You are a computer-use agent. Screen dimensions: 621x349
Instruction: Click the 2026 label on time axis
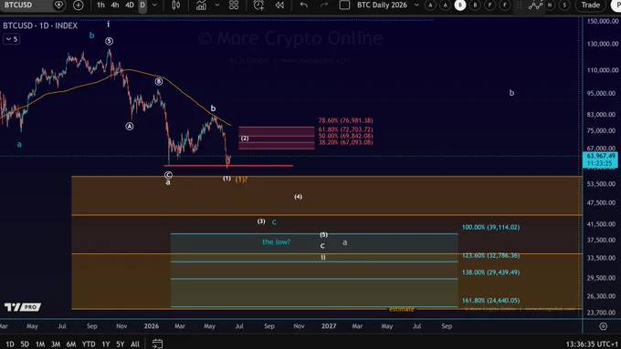(x=152, y=326)
